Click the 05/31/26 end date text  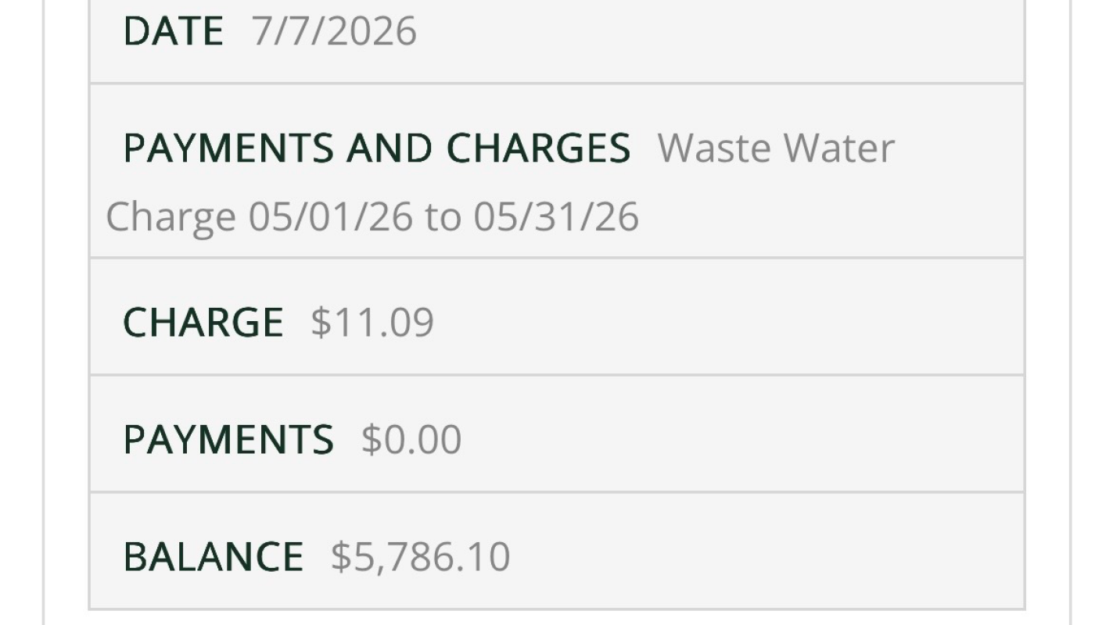coord(556,216)
